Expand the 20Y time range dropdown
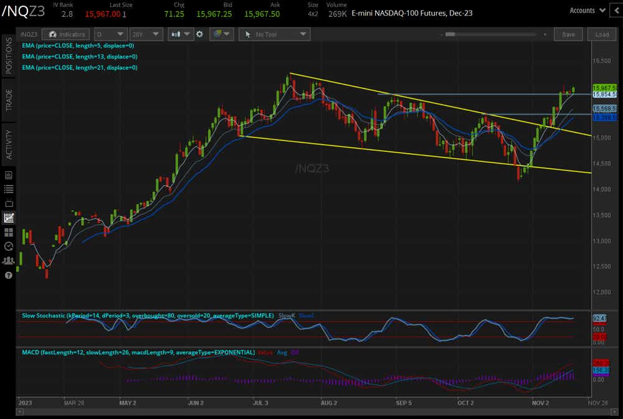The image size is (623, 419). pos(146,34)
